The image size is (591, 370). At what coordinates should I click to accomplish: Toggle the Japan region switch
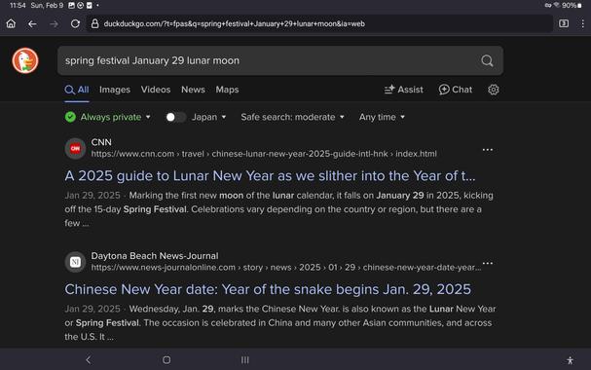(175, 117)
